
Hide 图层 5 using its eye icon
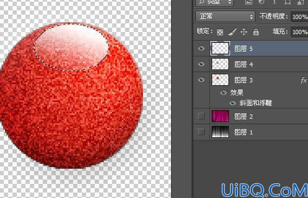(201, 48)
